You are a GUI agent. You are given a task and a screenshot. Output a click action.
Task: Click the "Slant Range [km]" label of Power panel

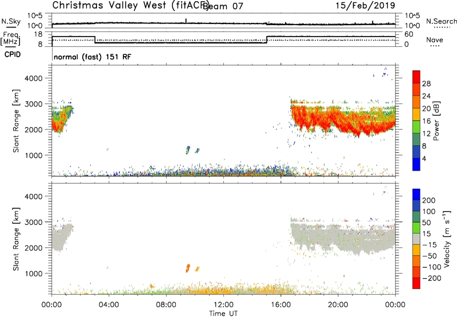pyautogui.click(x=16, y=121)
